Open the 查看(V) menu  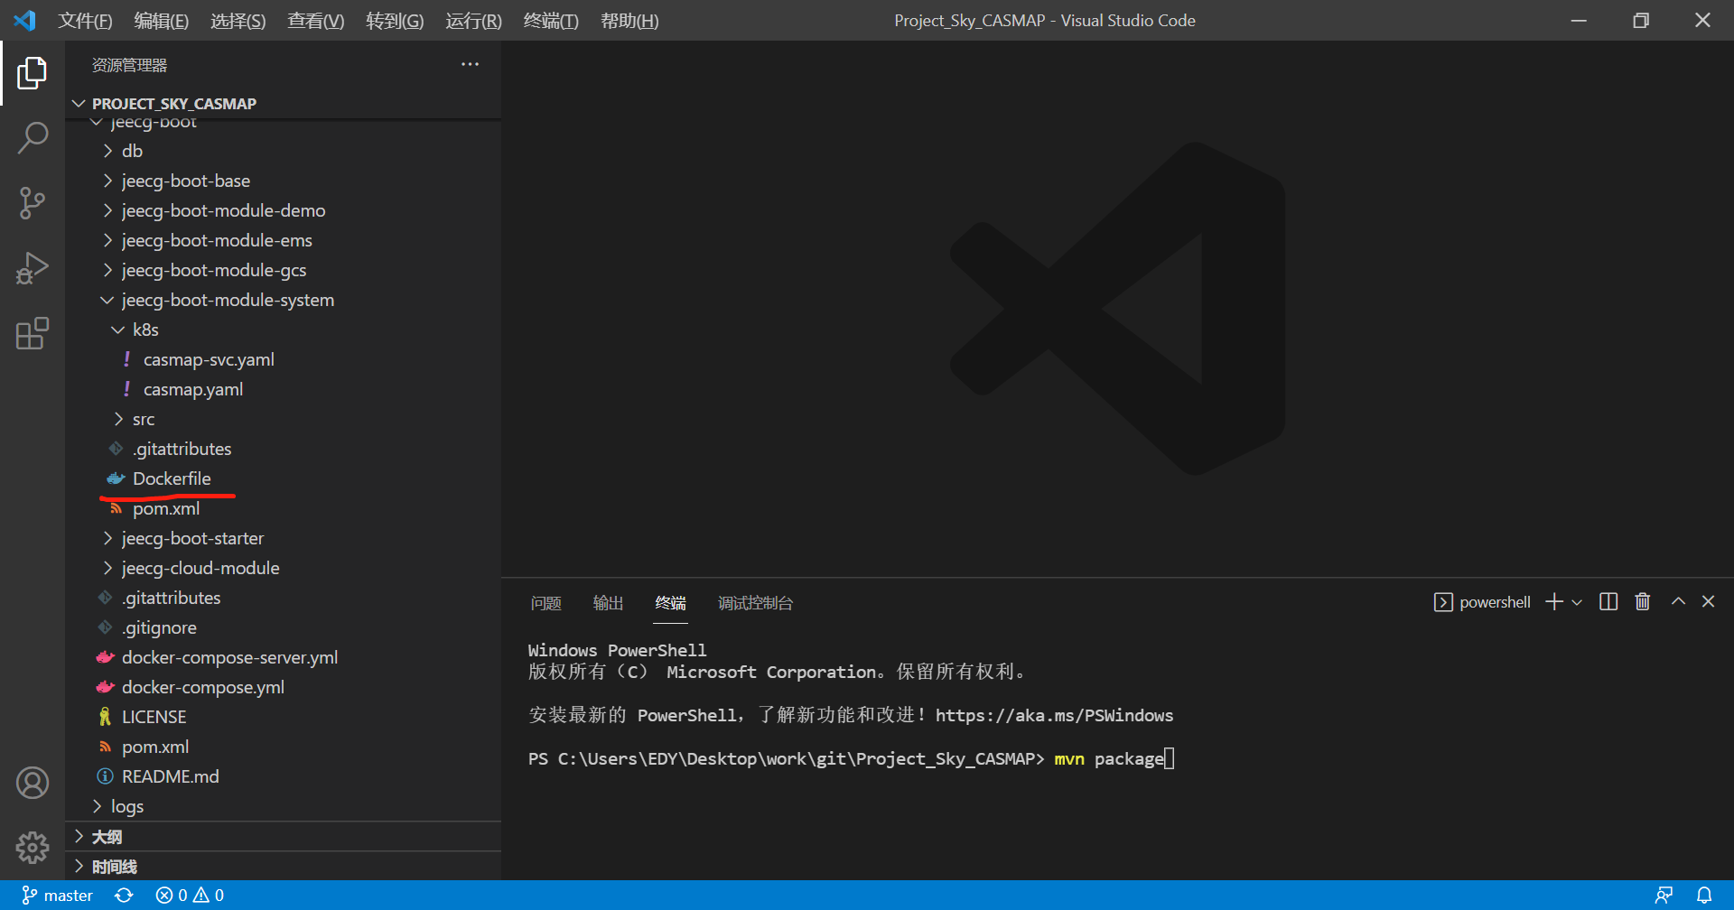[x=315, y=21]
